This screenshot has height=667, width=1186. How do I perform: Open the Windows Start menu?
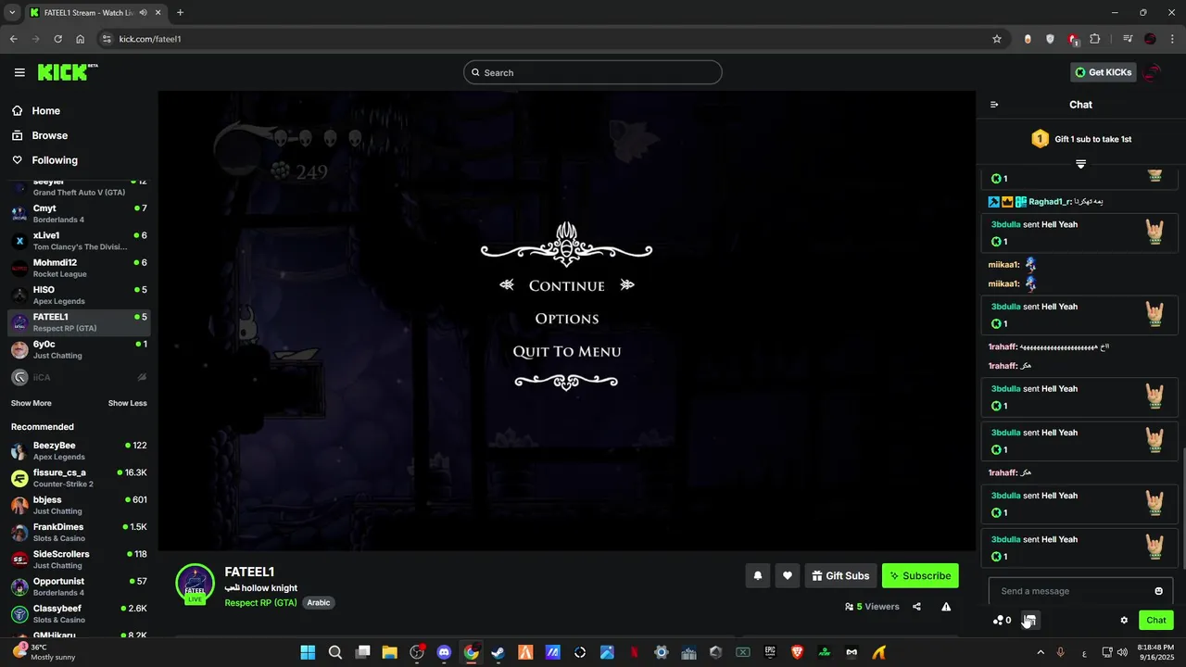(308, 652)
